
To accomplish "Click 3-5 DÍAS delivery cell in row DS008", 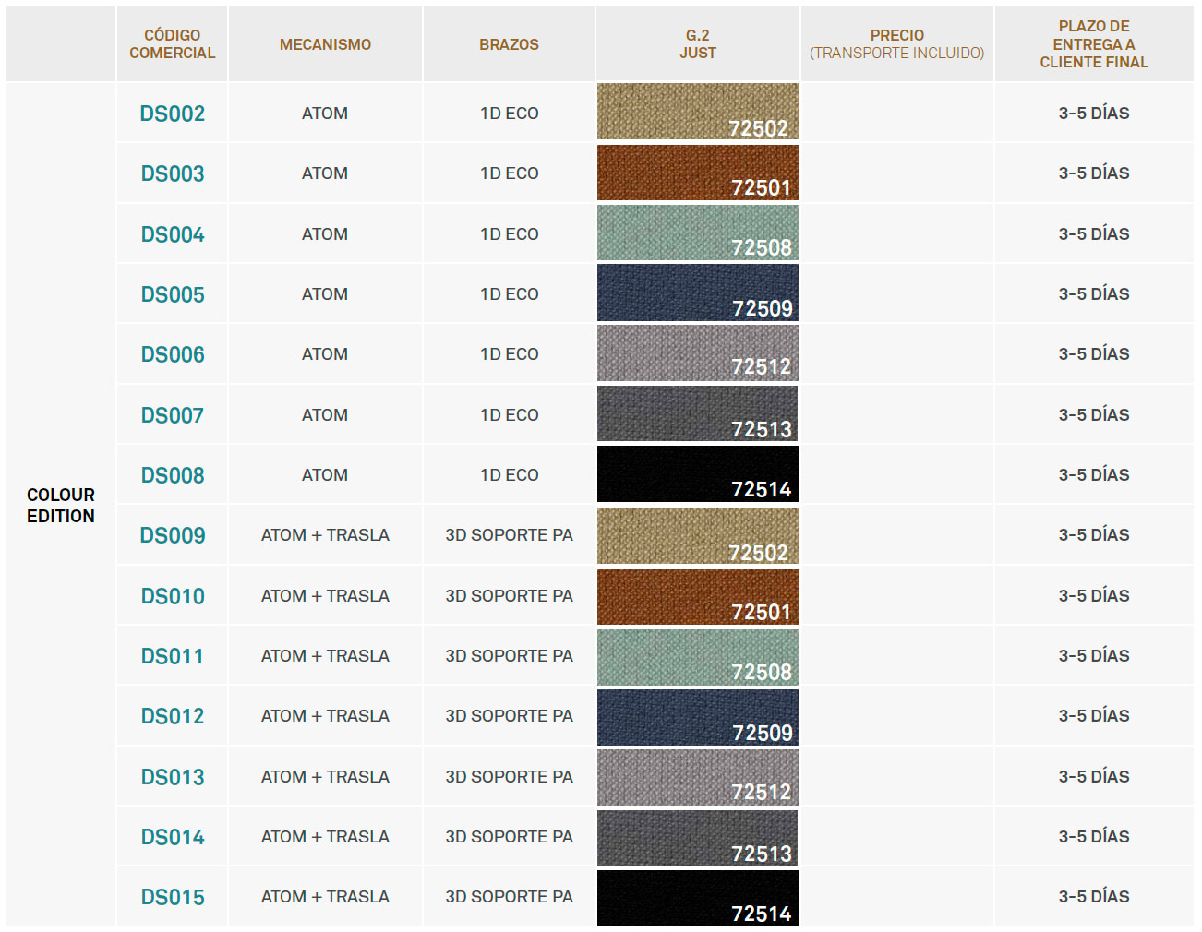I will (1094, 475).
